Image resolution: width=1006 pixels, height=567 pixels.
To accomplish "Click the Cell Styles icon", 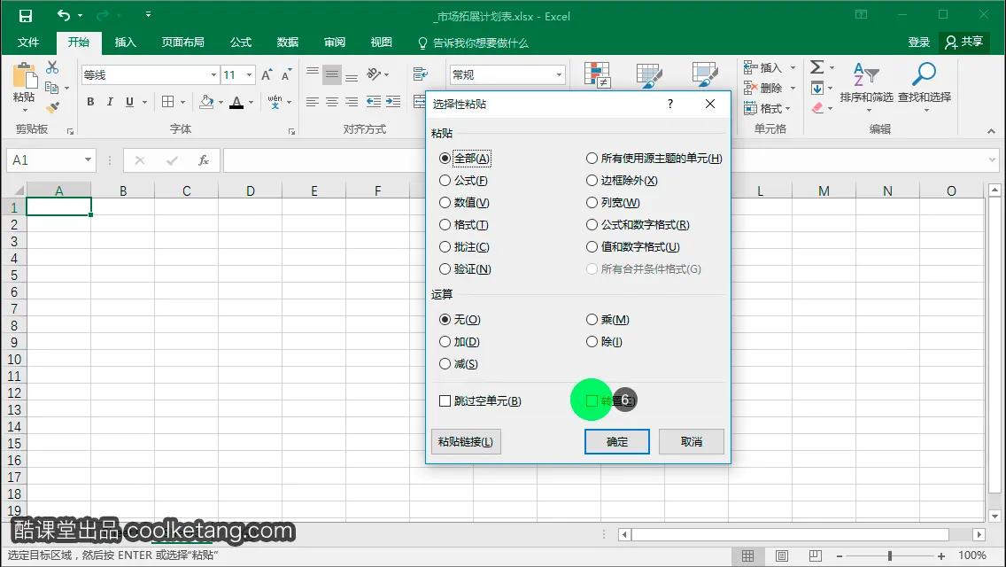I will pos(705,74).
